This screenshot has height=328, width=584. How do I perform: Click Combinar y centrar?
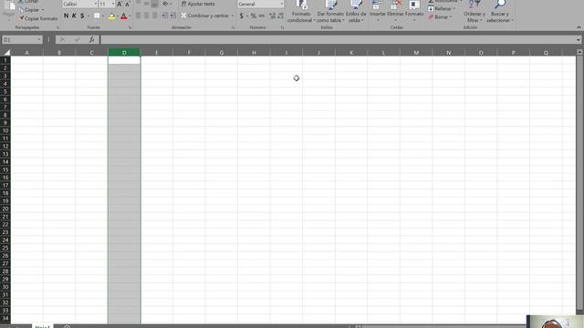click(205, 15)
